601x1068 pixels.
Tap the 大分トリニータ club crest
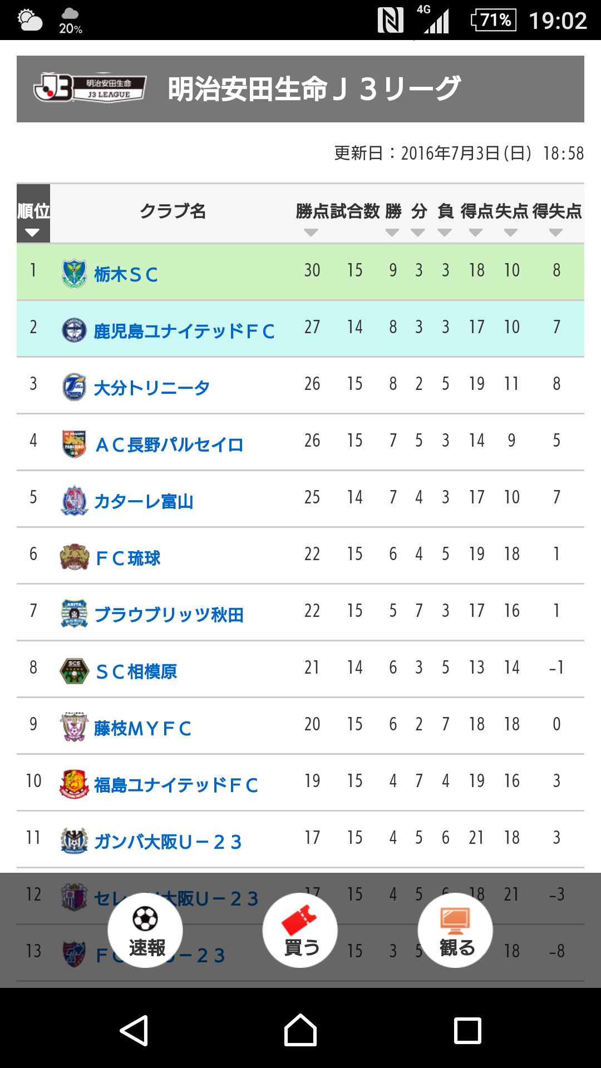pyautogui.click(x=74, y=387)
